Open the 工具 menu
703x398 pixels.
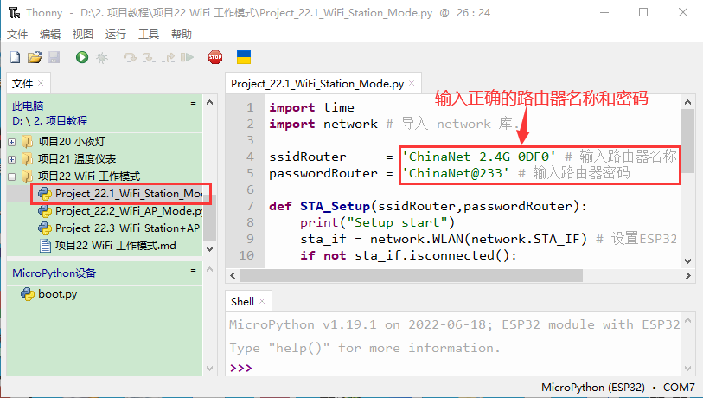pos(149,34)
